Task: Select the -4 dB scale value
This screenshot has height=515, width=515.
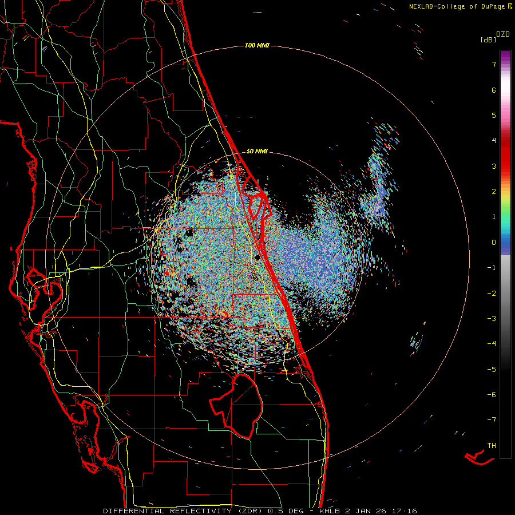Action: 492,344
